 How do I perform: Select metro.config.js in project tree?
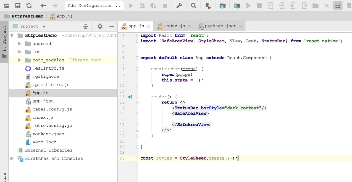pos(52,126)
